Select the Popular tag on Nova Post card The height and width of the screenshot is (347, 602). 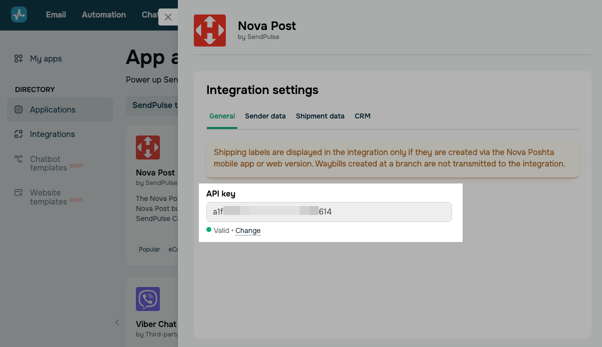pos(149,249)
